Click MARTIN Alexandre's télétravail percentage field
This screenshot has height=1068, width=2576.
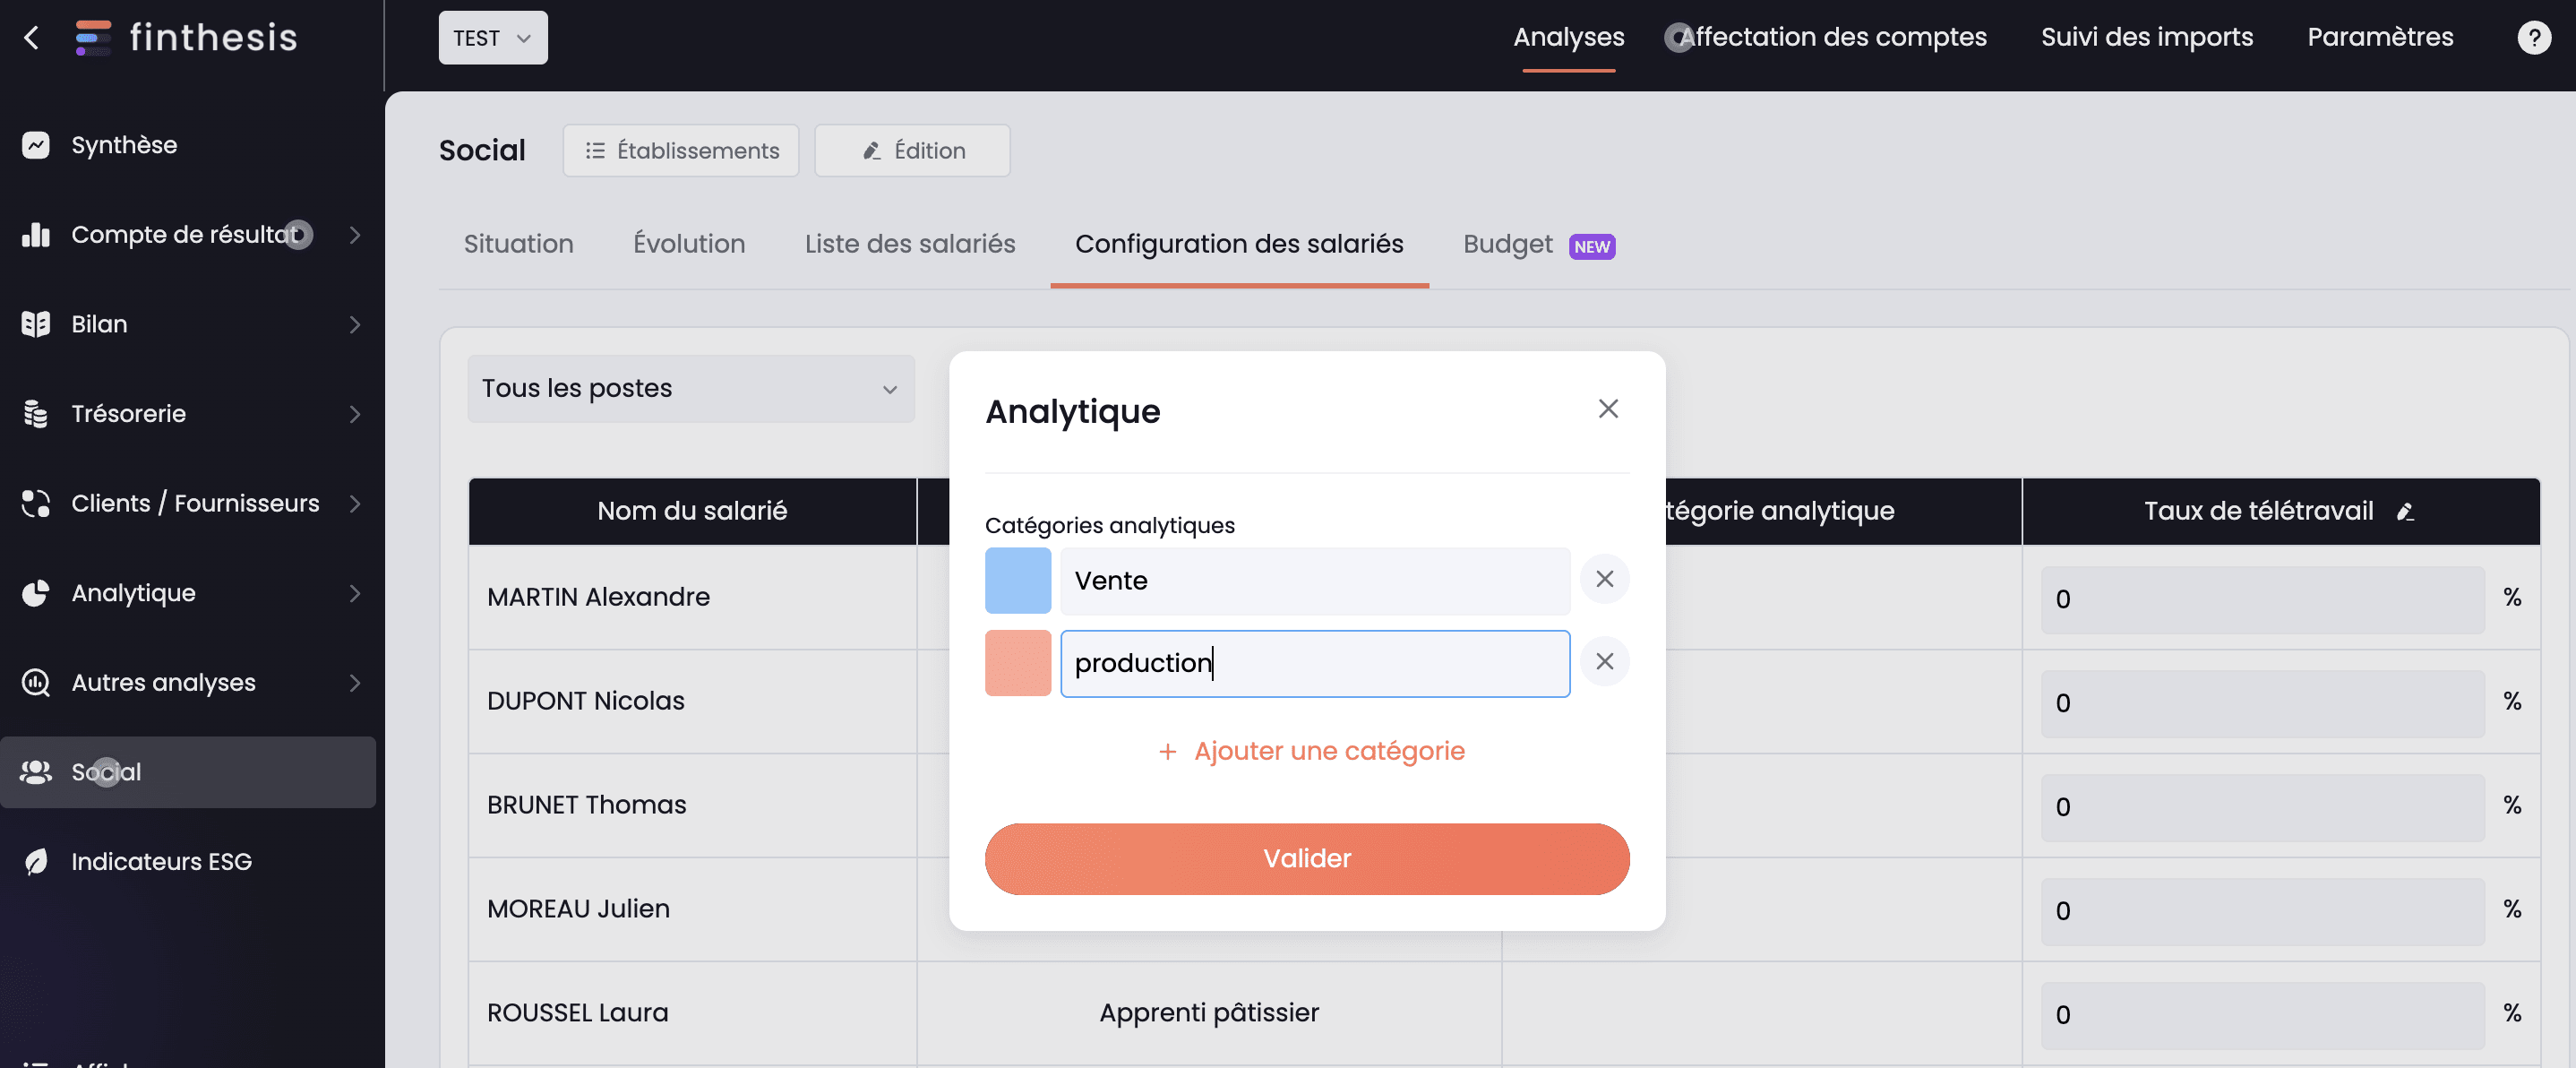[2261, 599]
